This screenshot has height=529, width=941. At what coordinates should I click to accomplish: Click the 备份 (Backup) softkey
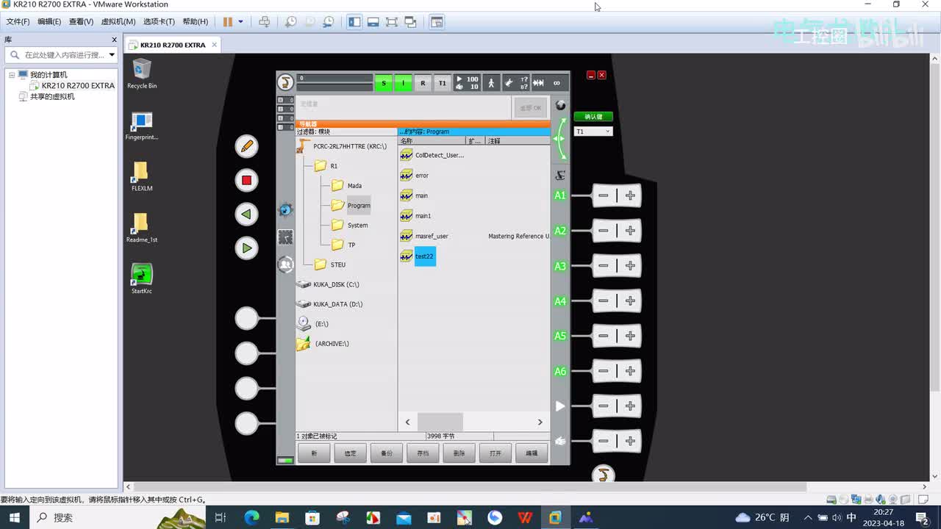(x=387, y=453)
